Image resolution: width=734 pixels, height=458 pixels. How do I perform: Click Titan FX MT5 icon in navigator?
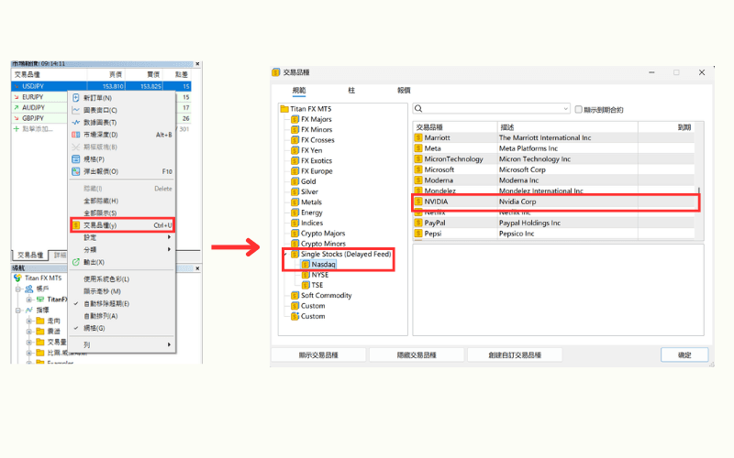[x=17, y=278]
